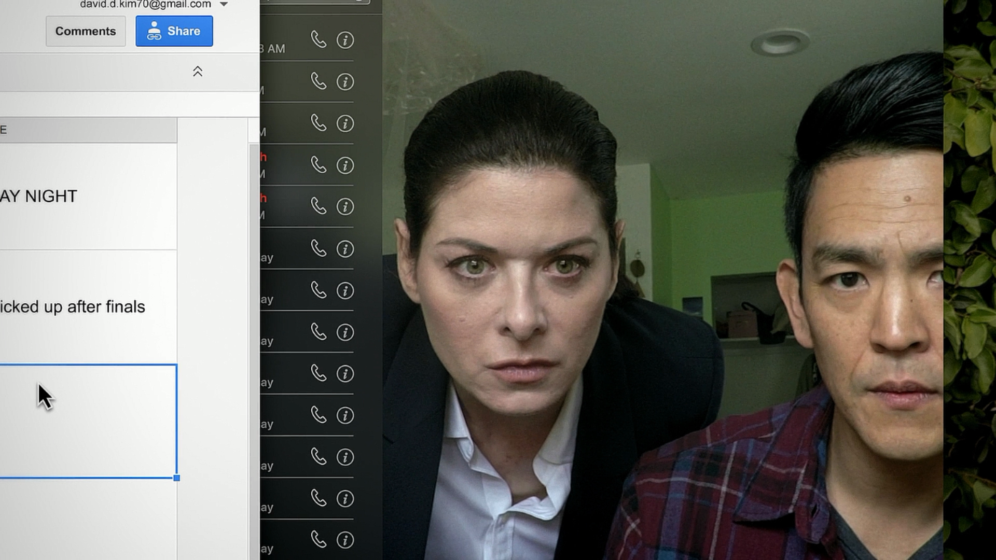Click the phone icon in the topmost call entry
Viewport: 996px width, 560px height.
pos(319,39)
